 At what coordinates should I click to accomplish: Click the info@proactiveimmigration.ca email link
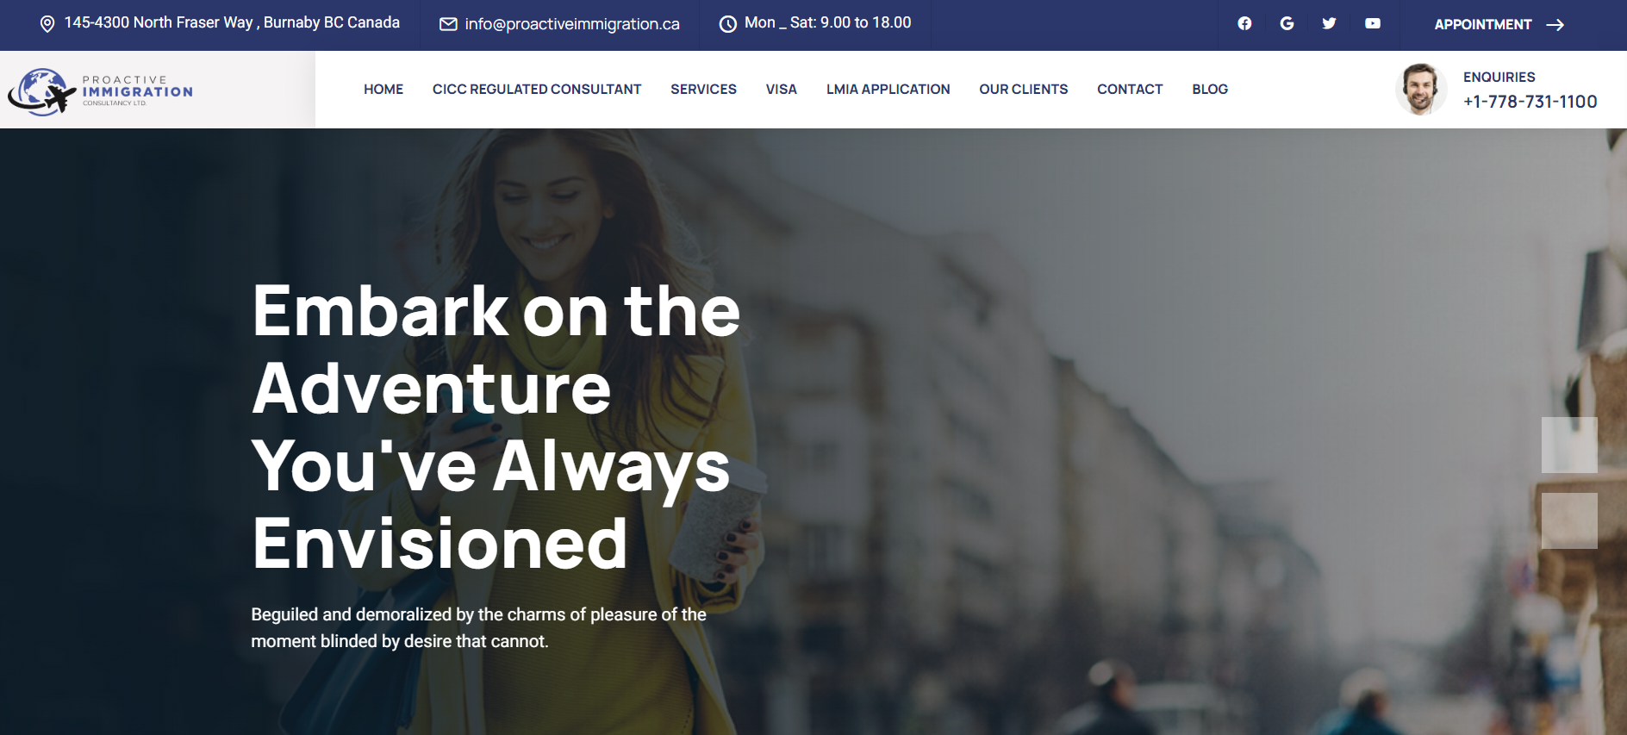[x=572, y=24]
